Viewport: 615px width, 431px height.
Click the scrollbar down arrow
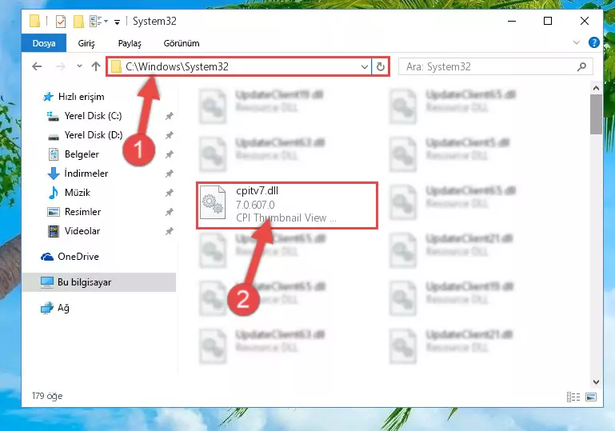click(x=596, y=382)
